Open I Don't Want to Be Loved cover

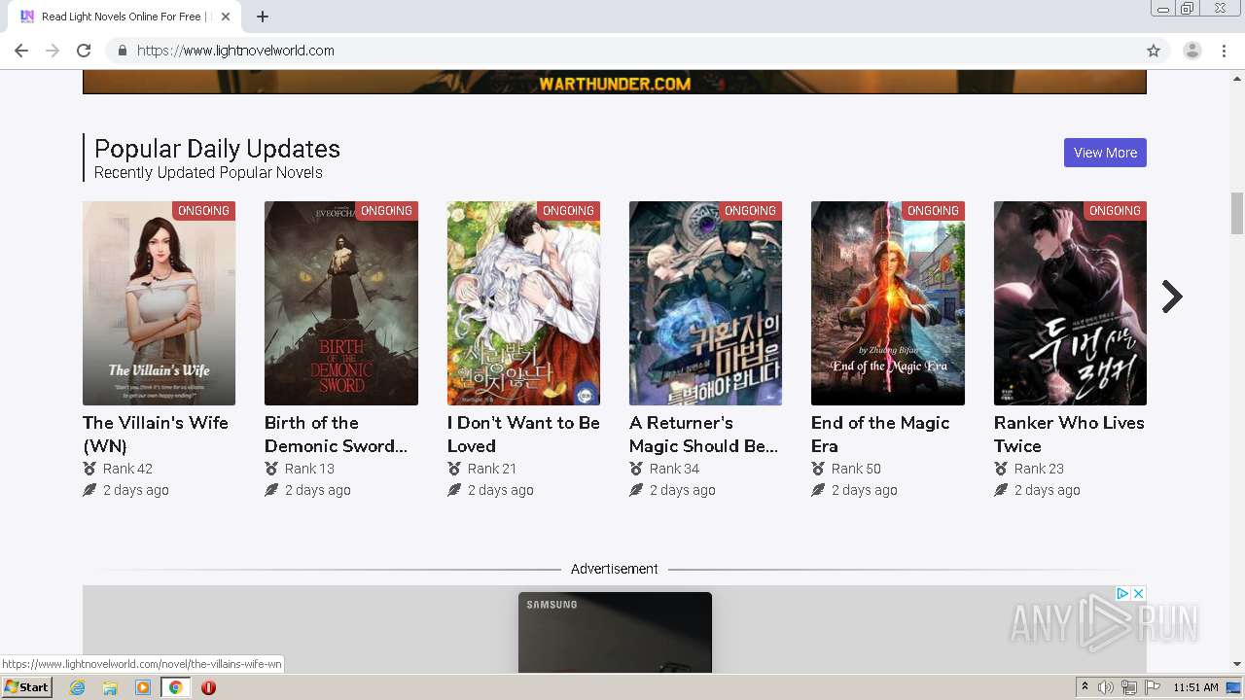tap(523, 303)
